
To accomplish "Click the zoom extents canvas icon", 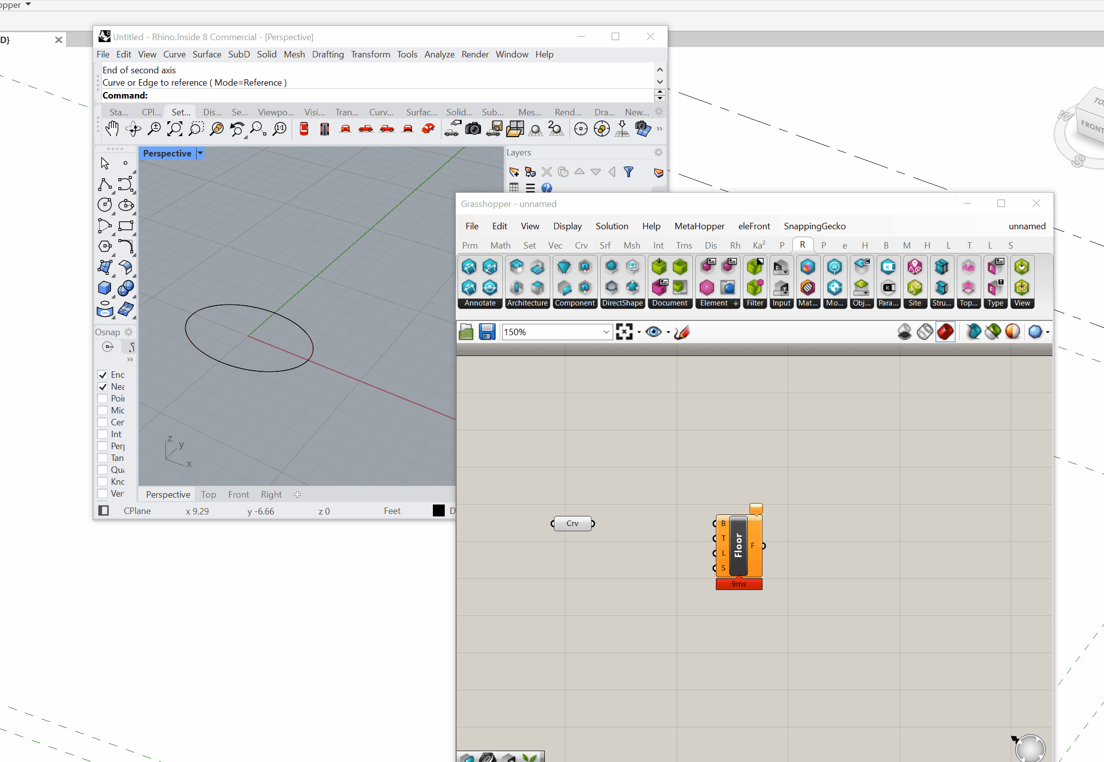I will [x=624, y=332].
